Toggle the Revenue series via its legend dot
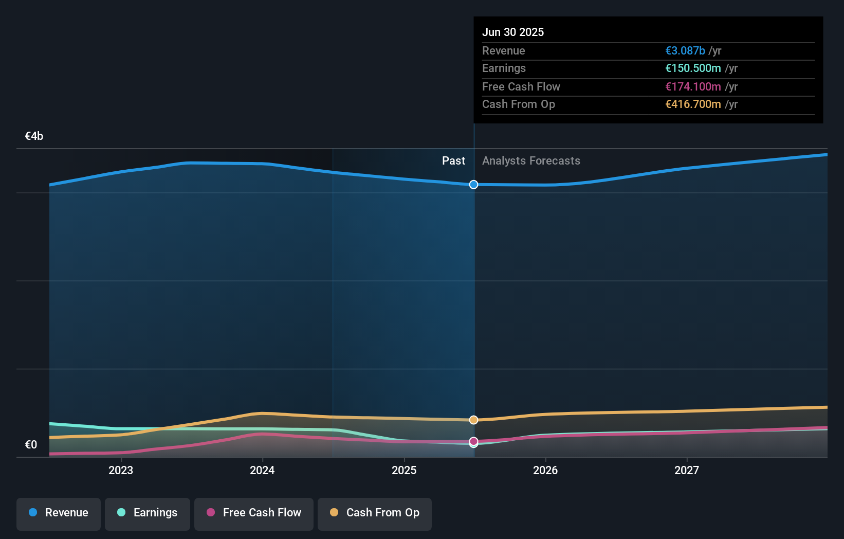Viewport: 844px width, 539px height. click(33, 513)
